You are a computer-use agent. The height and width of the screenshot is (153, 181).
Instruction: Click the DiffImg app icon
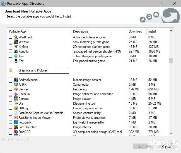point(16,108)
